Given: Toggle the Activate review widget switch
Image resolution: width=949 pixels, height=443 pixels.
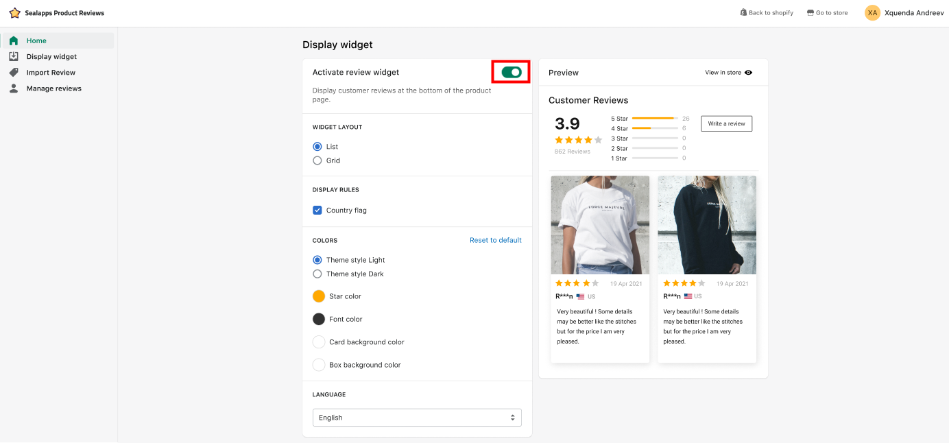Looking at the screenshot, I should click(512, 72).
